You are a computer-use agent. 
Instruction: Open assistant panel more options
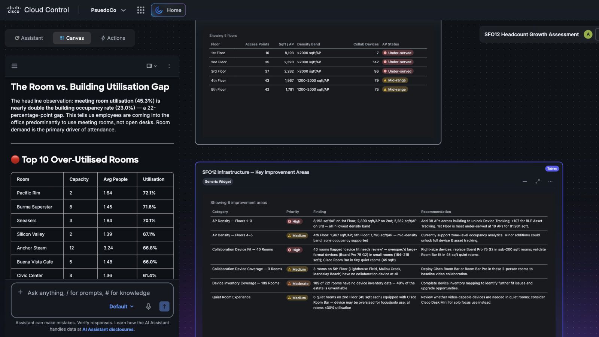click(x=169, y=66)
